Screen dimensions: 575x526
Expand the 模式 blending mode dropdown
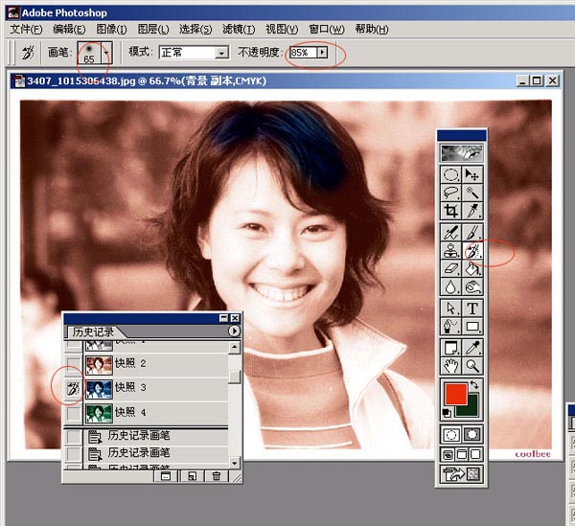[221, 54]
